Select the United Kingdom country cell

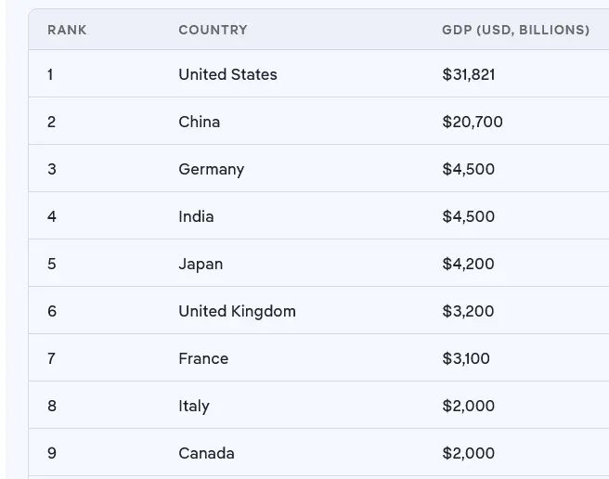(237, 311)
